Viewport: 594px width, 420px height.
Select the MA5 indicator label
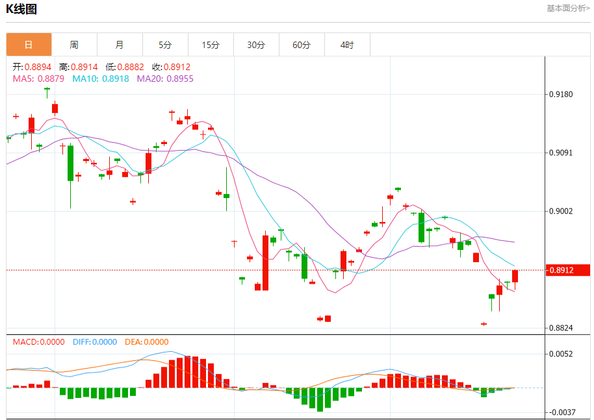[x=39, y=79]
